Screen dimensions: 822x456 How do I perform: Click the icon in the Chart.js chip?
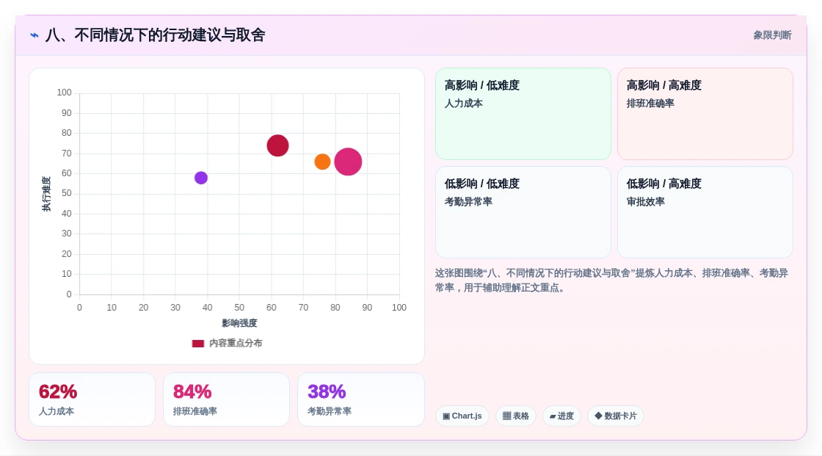446,416
